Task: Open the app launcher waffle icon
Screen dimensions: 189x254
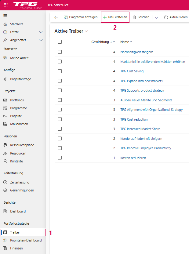Action: [x=5, y=5]
